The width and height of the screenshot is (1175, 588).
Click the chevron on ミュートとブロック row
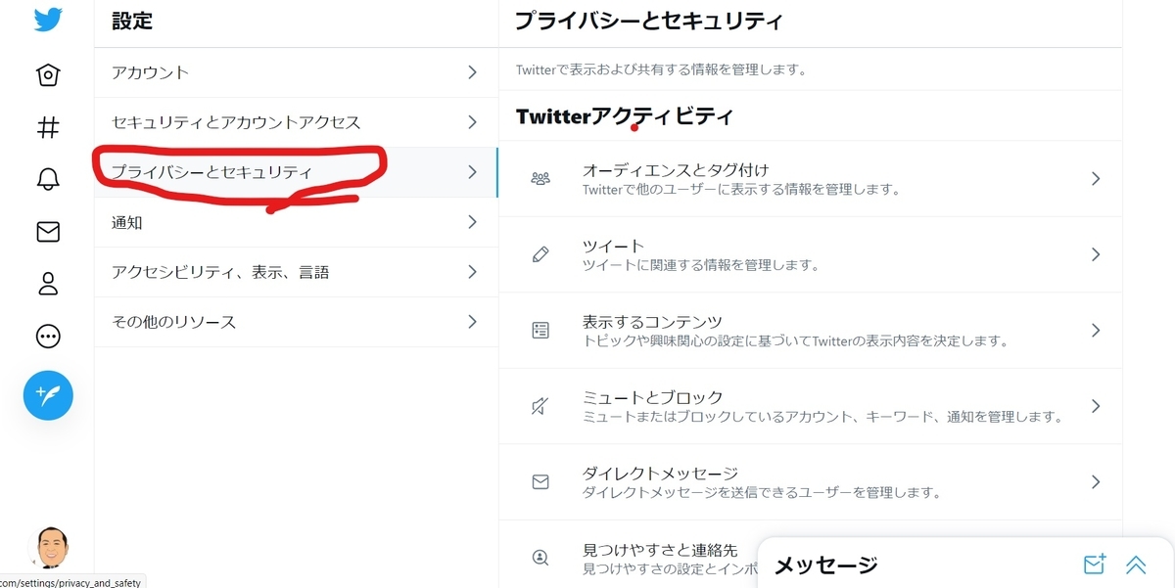pos(1096,406)
